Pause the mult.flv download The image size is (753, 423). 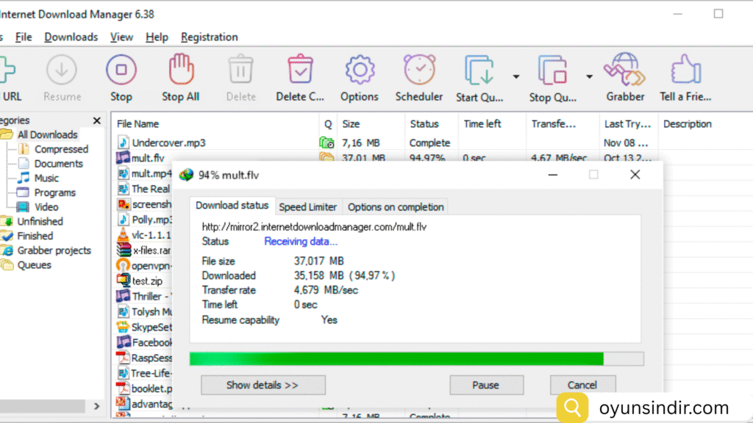485,385
